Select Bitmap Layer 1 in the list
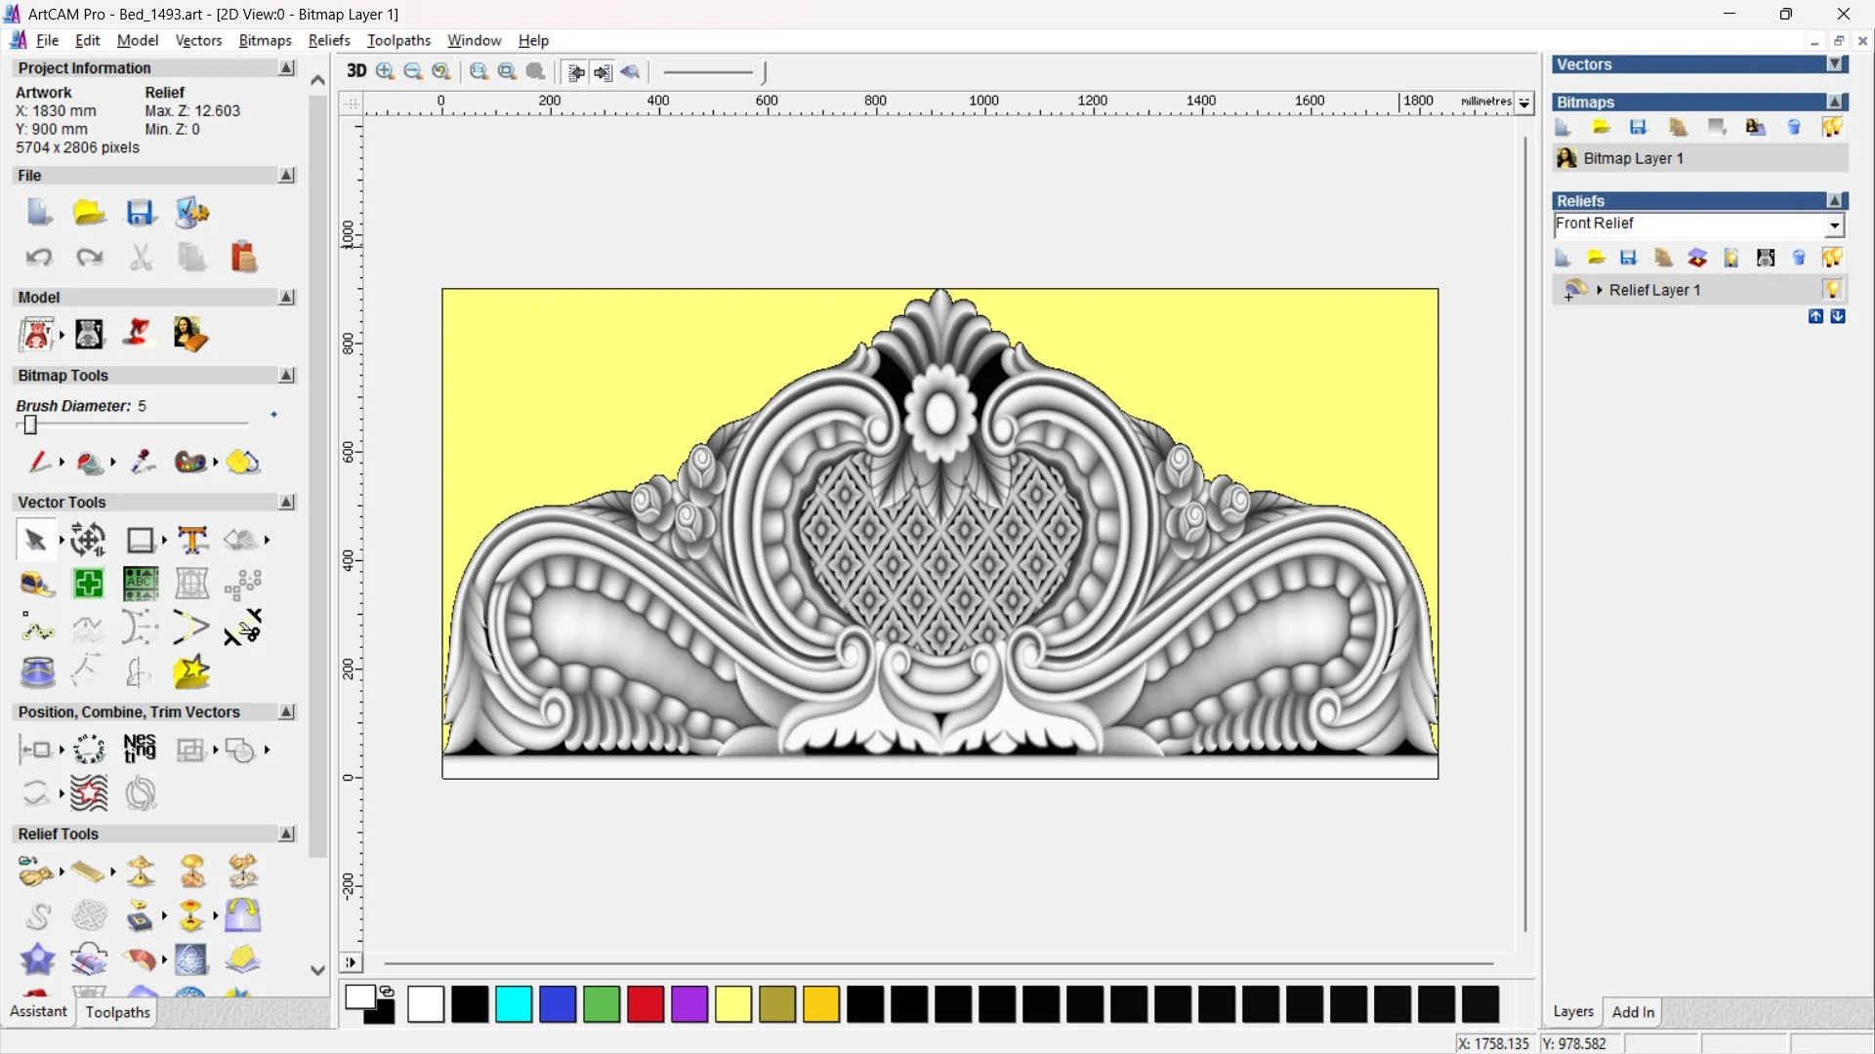Viewport: 1875px width, 1054px height. (x=1633, y=158)
